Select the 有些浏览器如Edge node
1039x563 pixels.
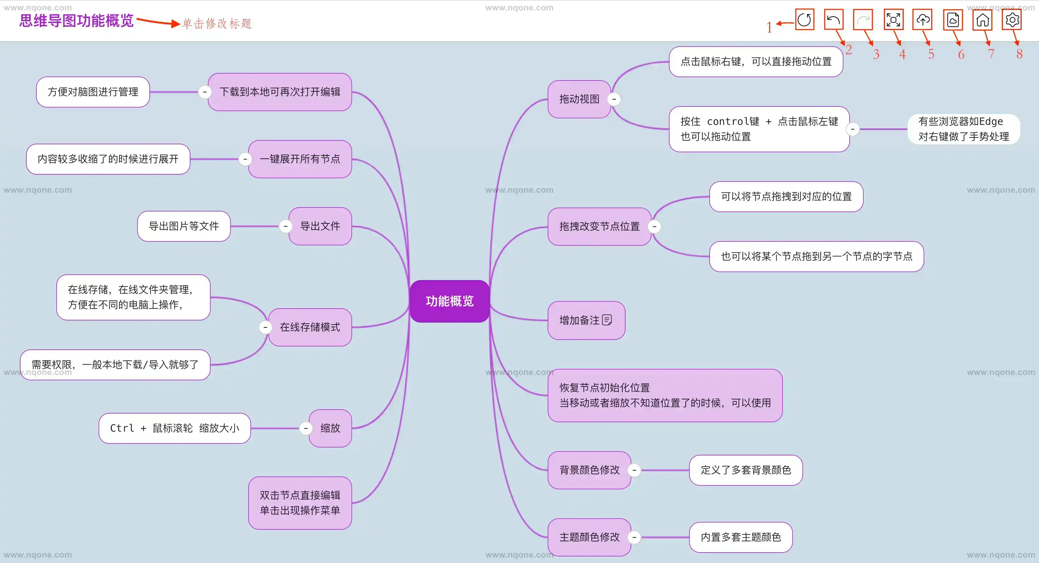(964, 129)
